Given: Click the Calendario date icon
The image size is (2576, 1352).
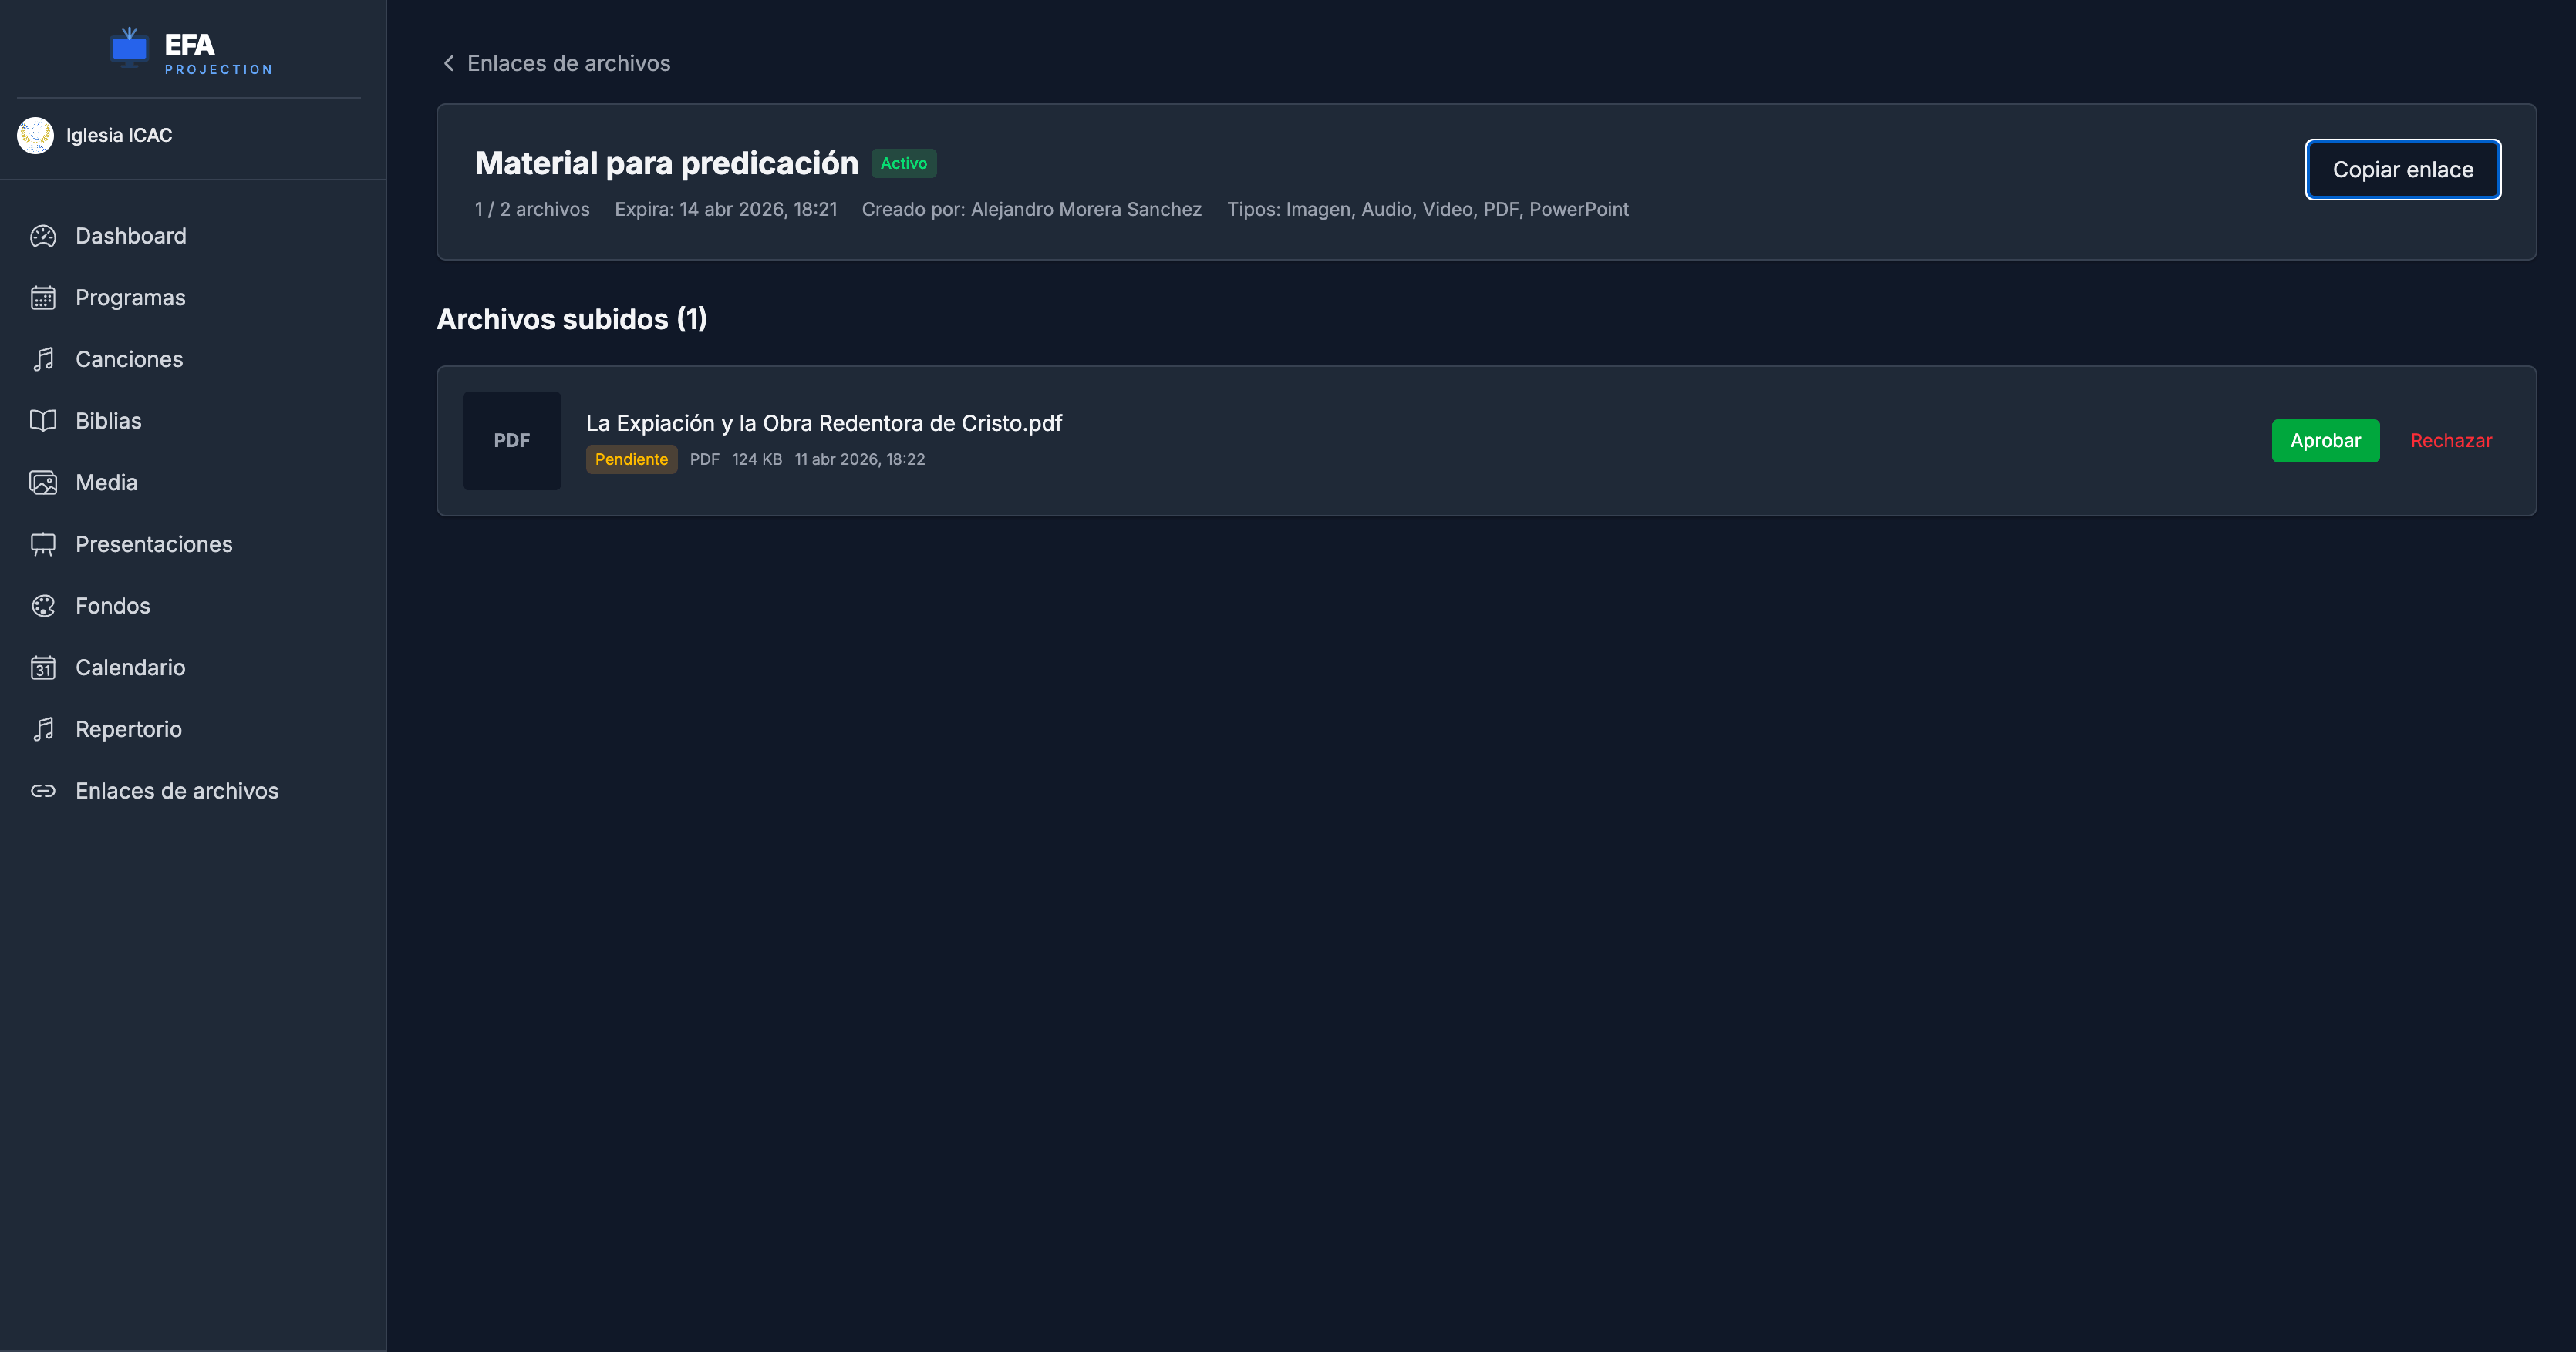Looking at the screenshot, I should pyautogui.click(x=43, y=668).
